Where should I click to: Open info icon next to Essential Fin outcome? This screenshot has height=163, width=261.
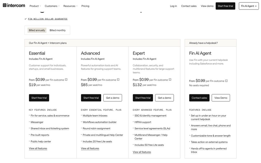pyautogui.click(x=66, y=80)
